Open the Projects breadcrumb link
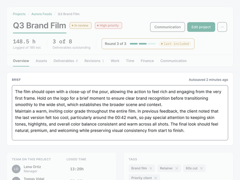Viewport: 240px width, 180px height. click(x=19, y=14)
